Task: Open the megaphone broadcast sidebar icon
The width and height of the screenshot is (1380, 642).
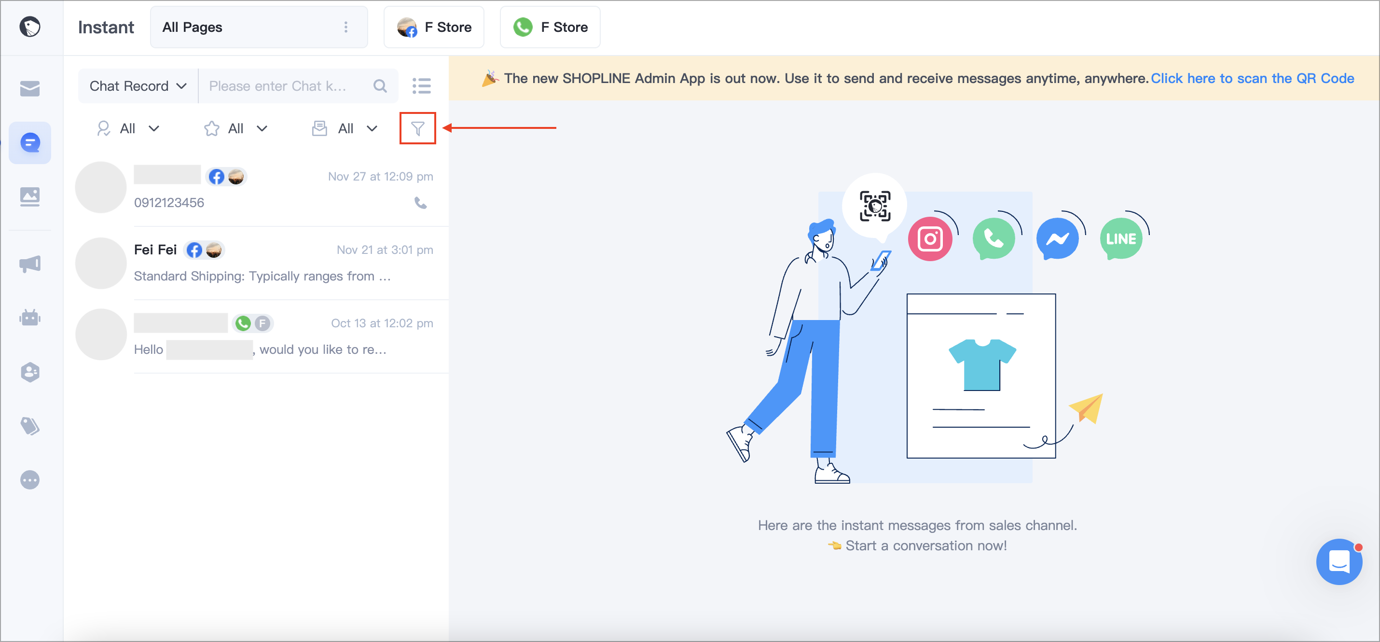Action: point(30,263)
